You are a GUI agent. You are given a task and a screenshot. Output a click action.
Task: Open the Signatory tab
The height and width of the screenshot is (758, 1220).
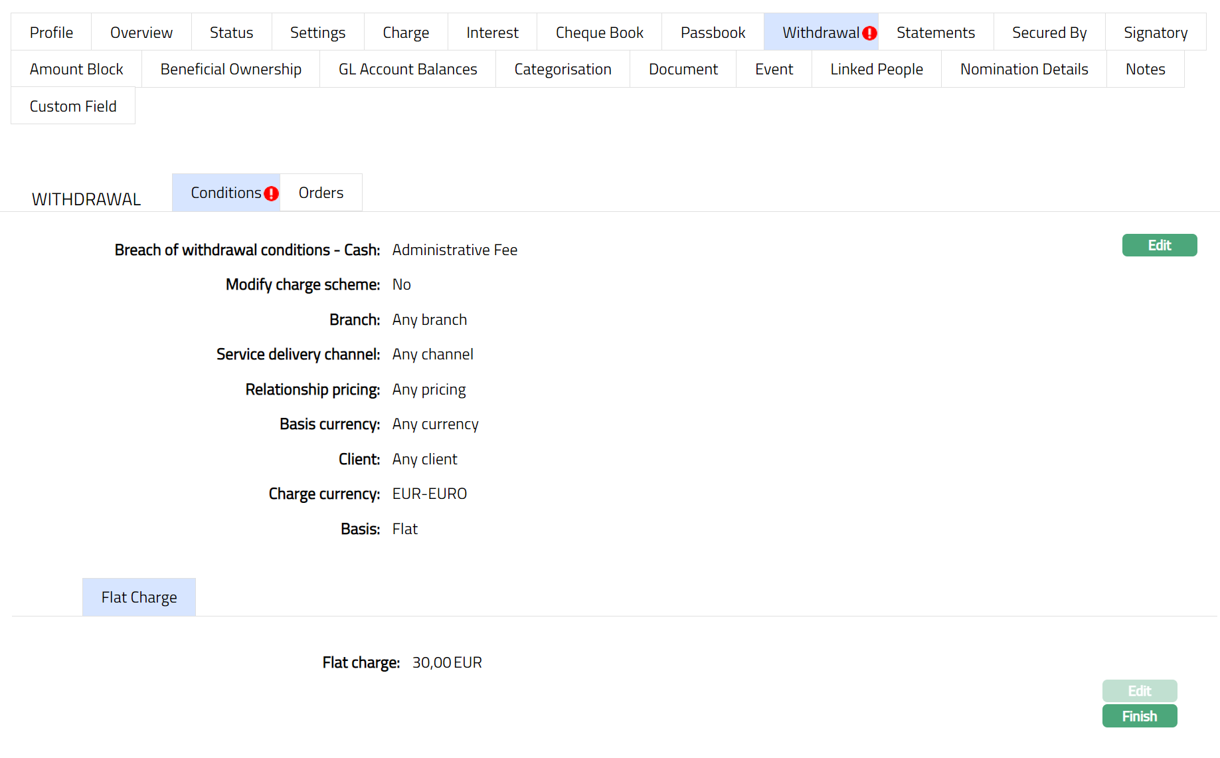1155,33
